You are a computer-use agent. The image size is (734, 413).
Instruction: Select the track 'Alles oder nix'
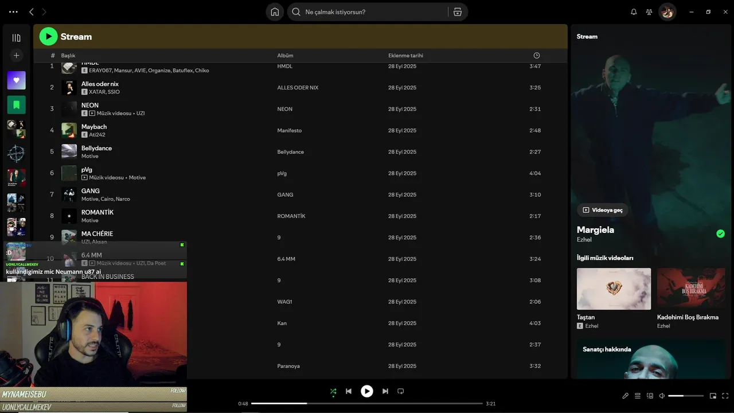(x=100, y=84)
